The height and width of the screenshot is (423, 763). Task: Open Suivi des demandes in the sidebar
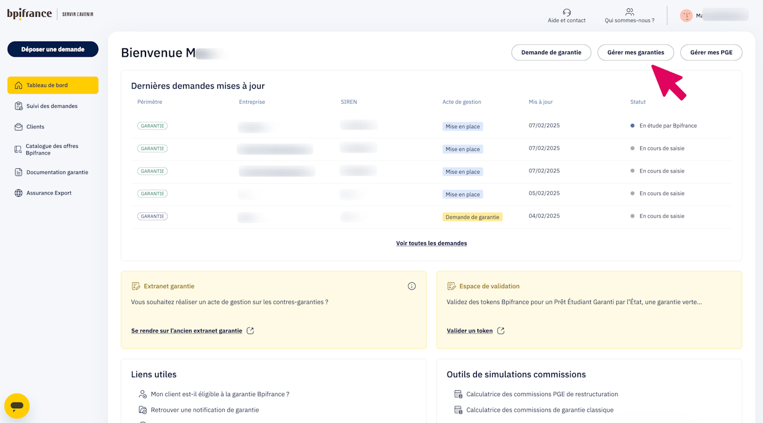click(x=53, y=106)
